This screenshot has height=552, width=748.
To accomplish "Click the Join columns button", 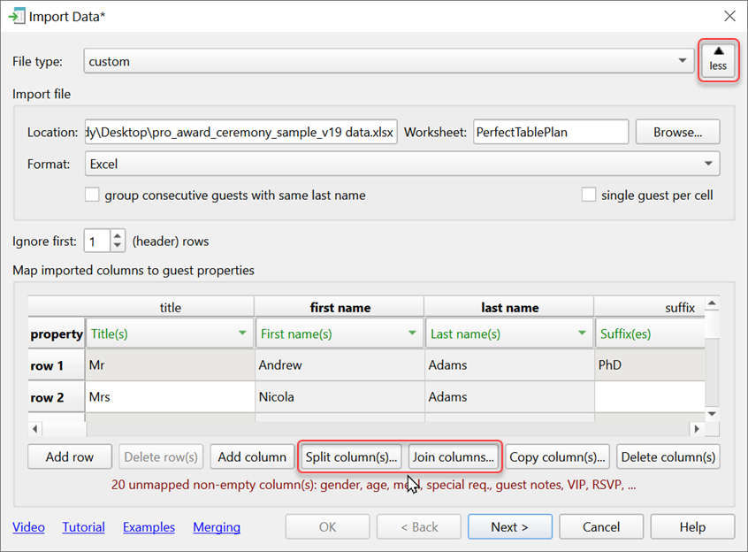I will (x=454, y=456).
